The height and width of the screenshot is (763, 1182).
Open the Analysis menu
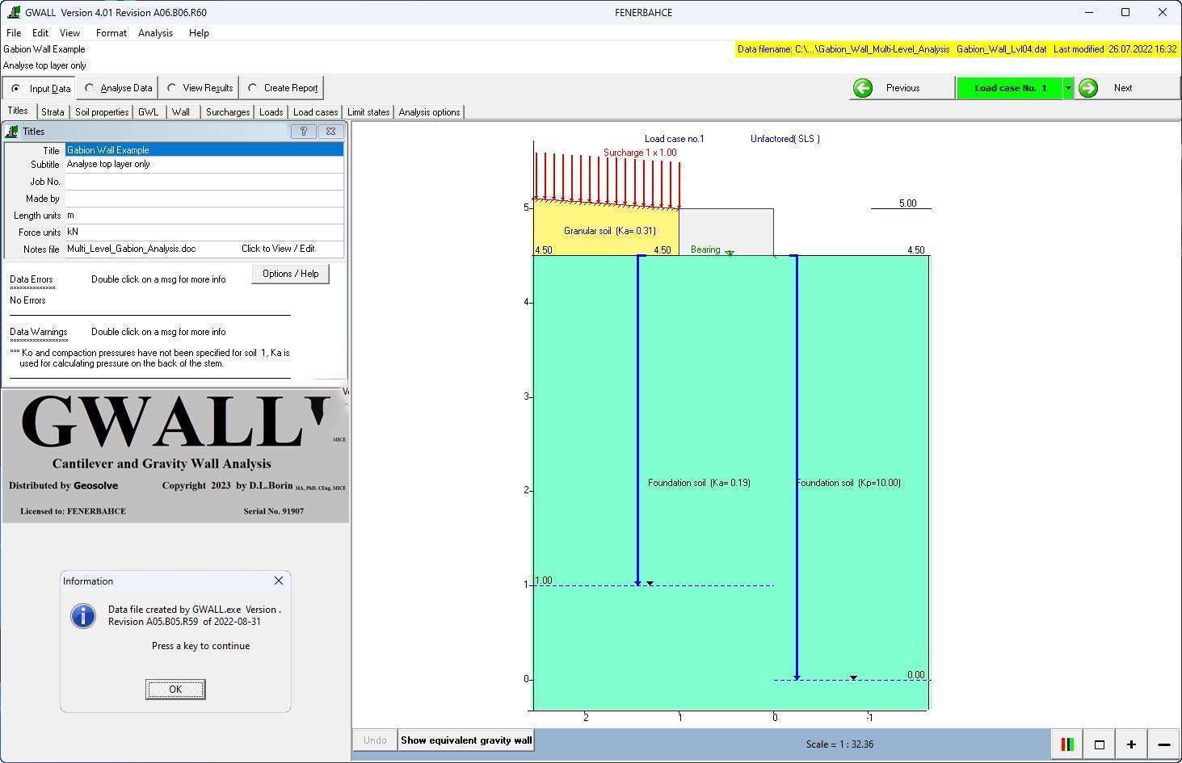pyautogui.click(x=155, y=33)
